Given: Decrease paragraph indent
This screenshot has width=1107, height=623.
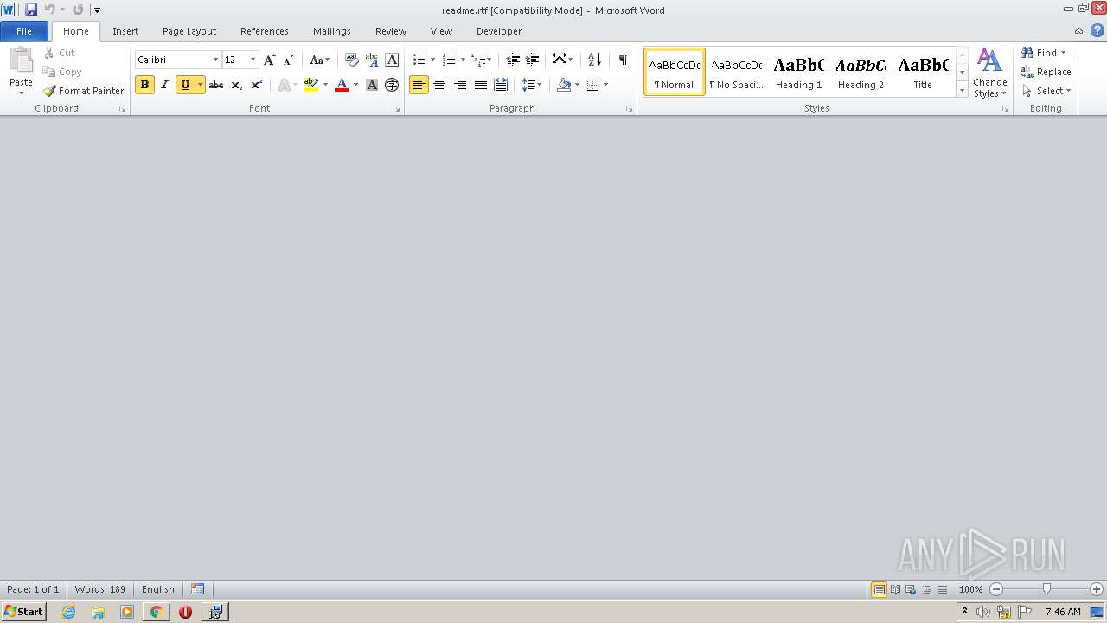Looking at the screenshot, I should (x=513, y=60).
